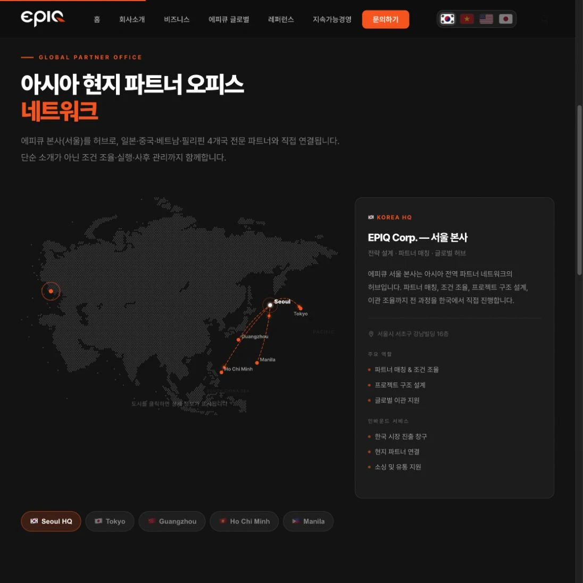Click the orange 문의하기 button
Image resolution: width=583 pixels, height=583 pixels.
point(386,19)
